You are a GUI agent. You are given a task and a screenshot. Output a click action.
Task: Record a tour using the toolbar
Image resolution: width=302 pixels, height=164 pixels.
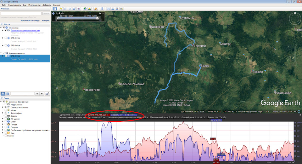(79, 9)
